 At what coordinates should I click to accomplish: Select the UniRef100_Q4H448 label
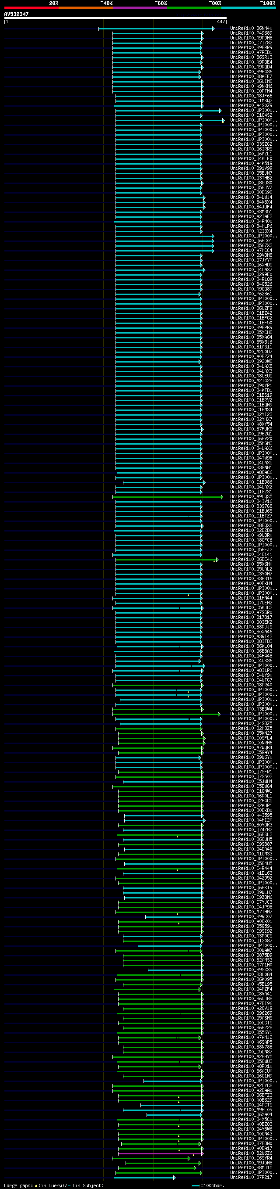pos(251,656)
